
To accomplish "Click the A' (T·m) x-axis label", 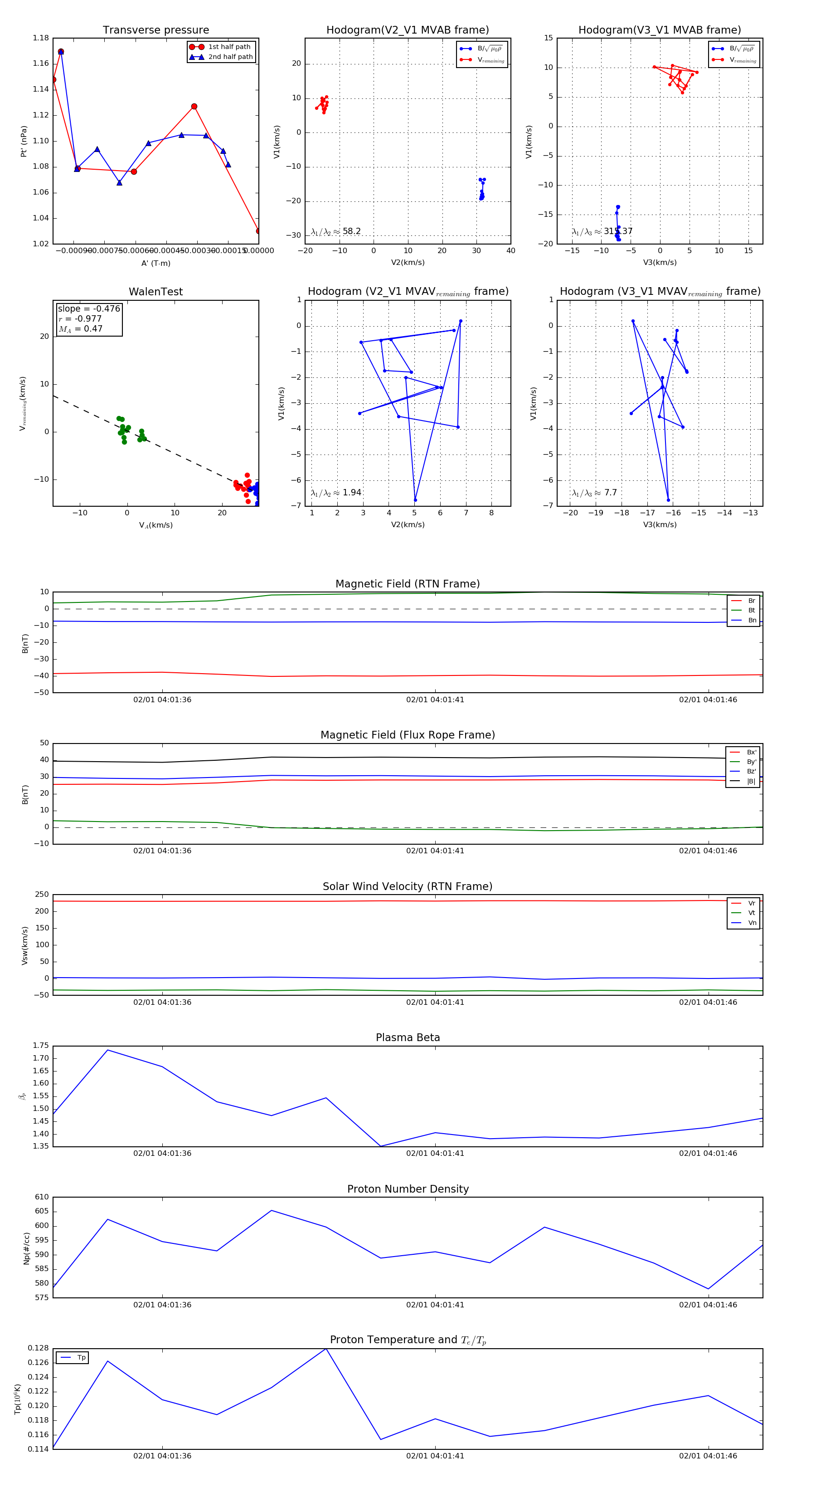I will tap(155, 263).
